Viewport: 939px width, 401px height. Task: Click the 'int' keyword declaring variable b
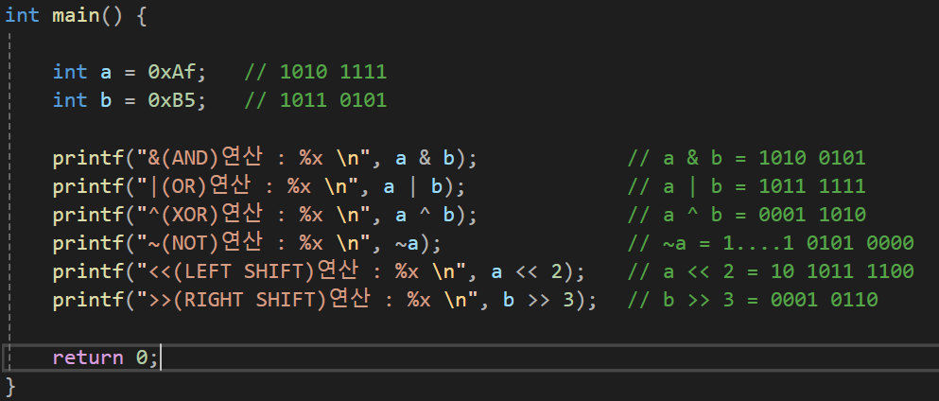(x=70, y=100)
